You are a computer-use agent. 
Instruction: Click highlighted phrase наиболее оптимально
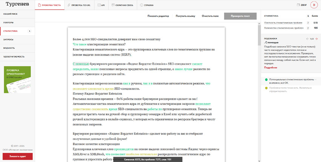click(142, 154)
